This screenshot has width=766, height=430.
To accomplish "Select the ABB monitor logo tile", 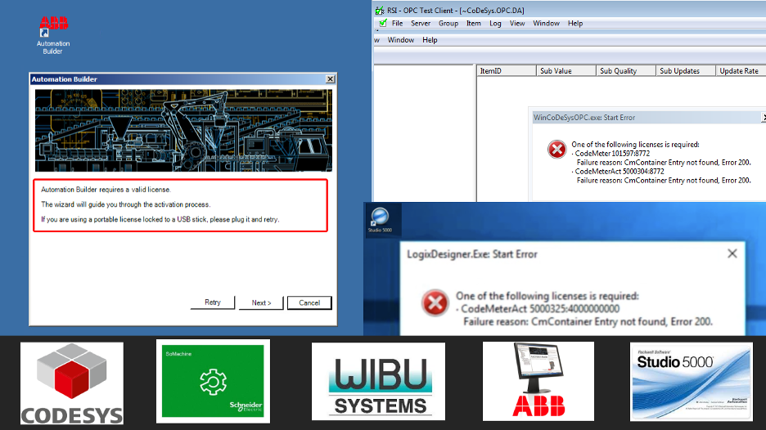I will coord(538,381).
